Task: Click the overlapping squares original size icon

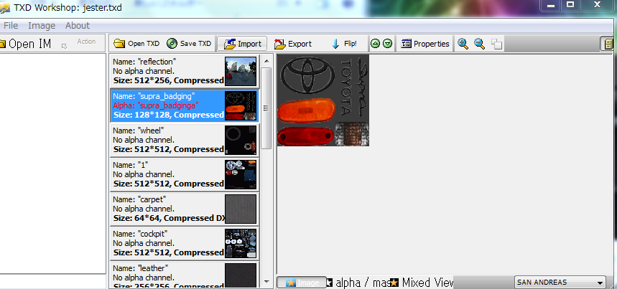Action: [x=496, y=44]
